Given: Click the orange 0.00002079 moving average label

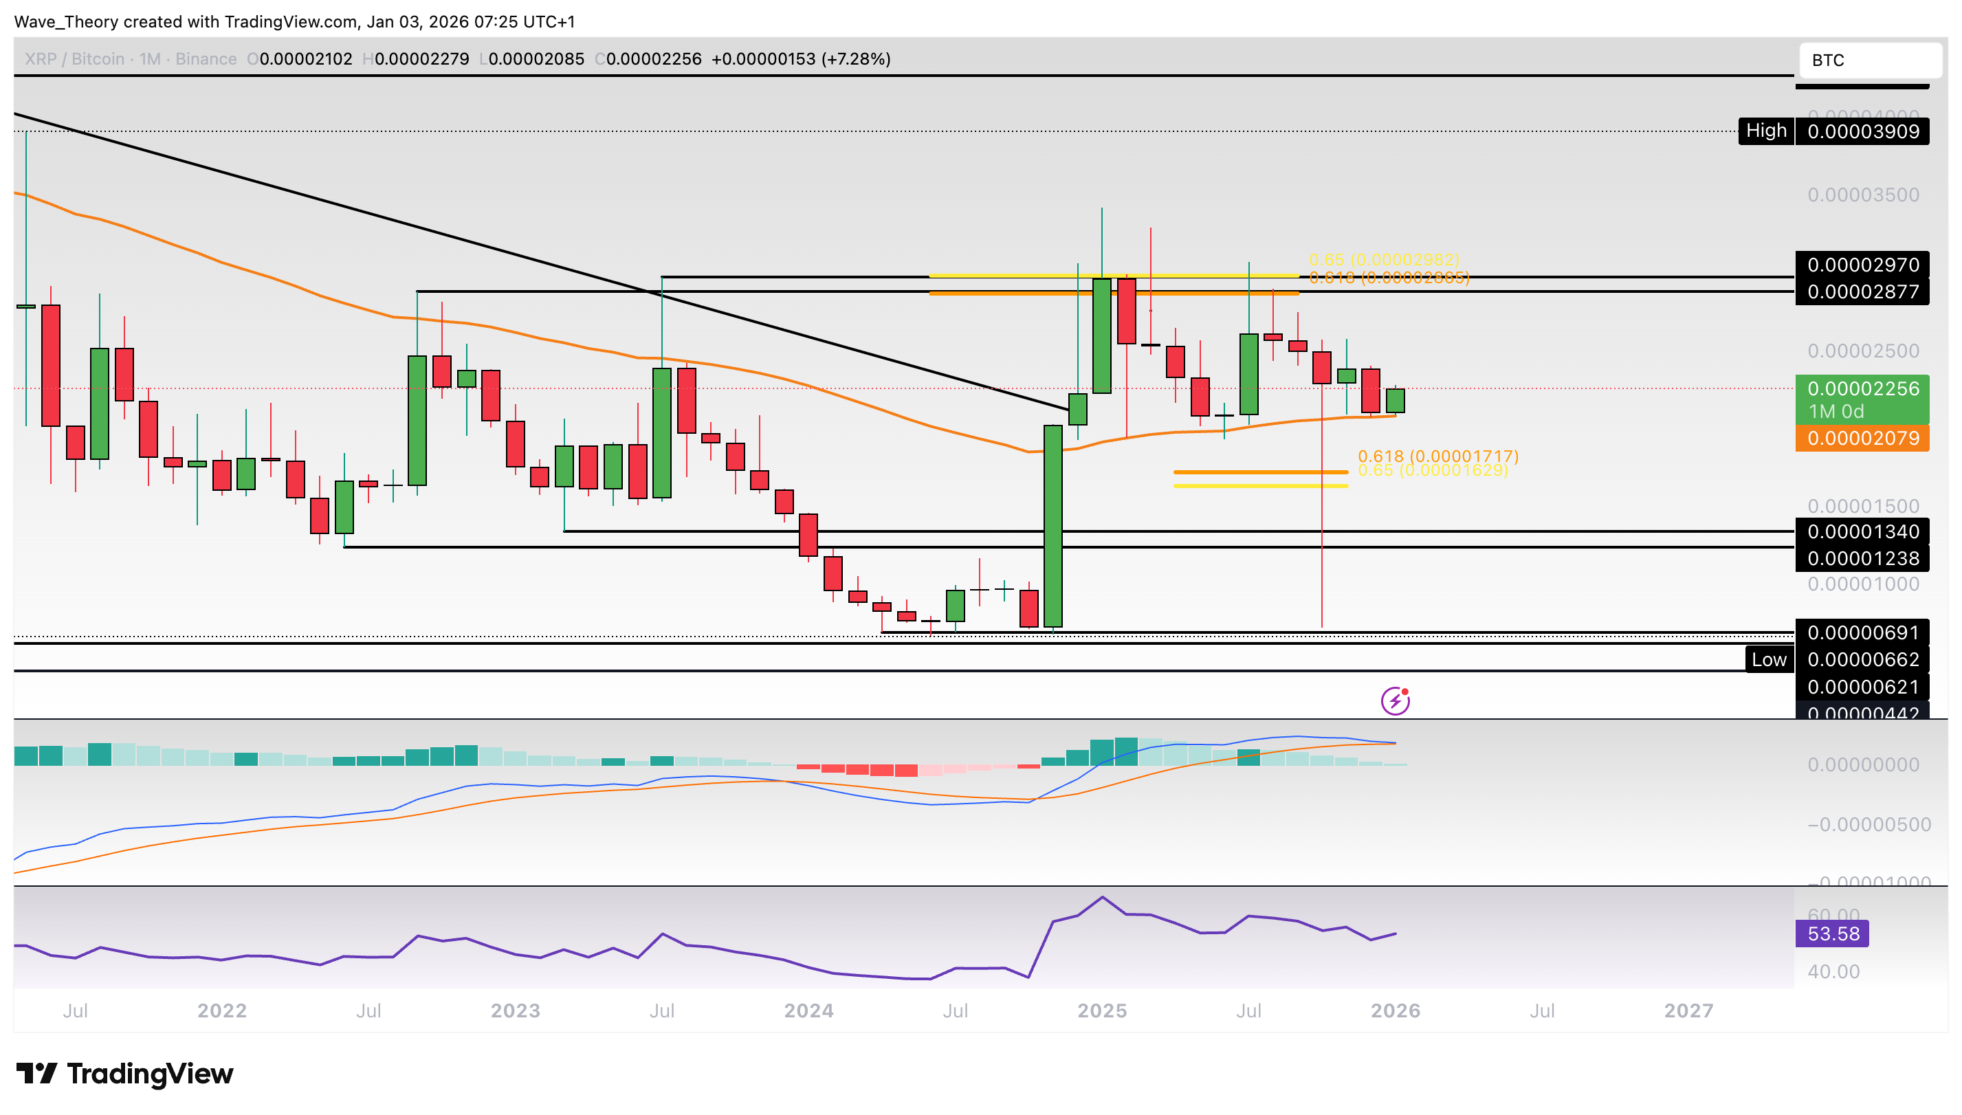Looking at the screenshot, I should [1862, 439].
